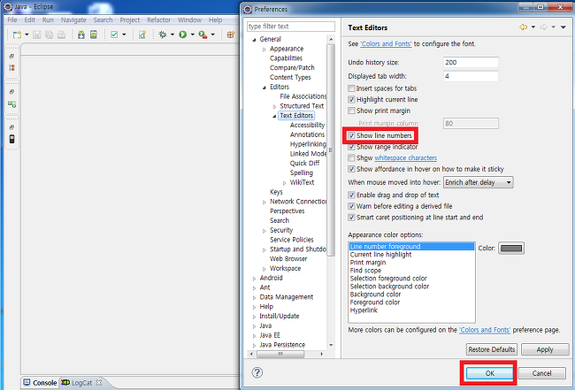Viewport: 575px width, 390px height.
Task: Toggle Warn before editing a derived file
Action: coord(351,206)
